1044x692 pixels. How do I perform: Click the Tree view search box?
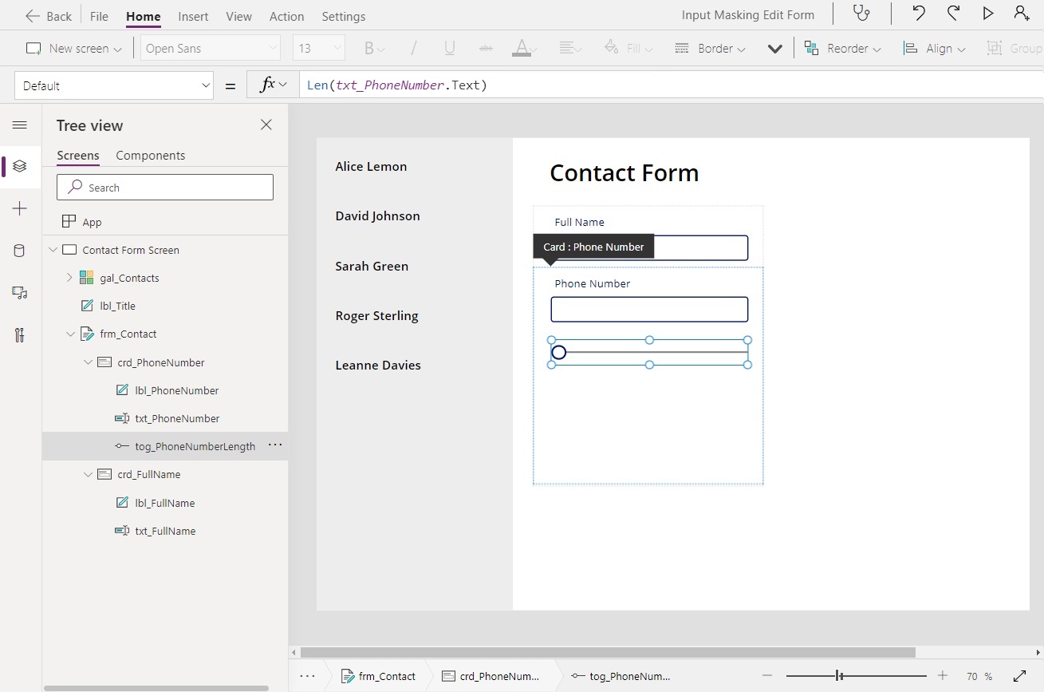164,187
